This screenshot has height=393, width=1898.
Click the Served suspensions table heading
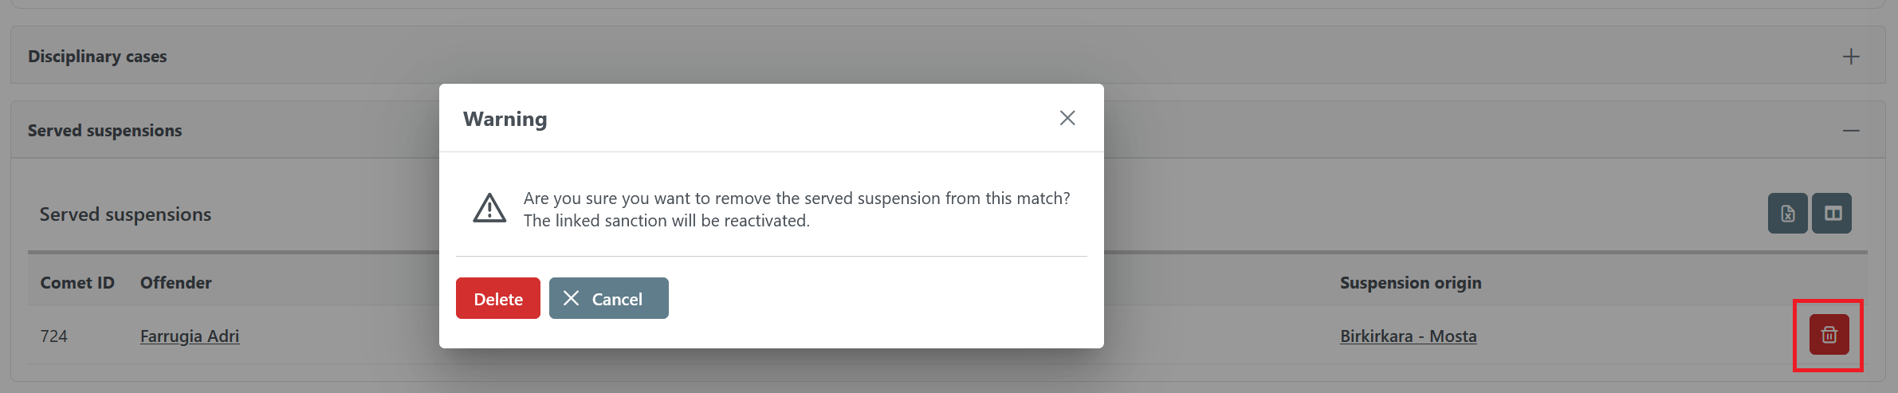[x=125, y=214]
